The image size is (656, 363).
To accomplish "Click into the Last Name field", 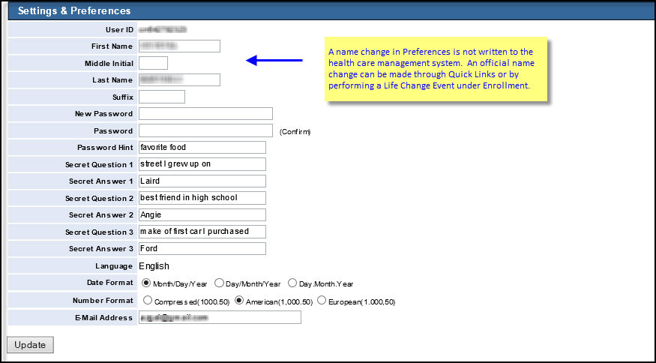I will click(179, 79).
